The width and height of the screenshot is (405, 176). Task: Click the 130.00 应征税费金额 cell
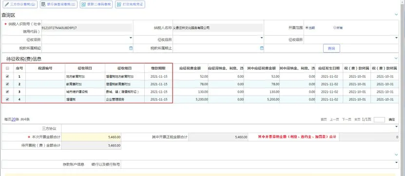[191, 92]
